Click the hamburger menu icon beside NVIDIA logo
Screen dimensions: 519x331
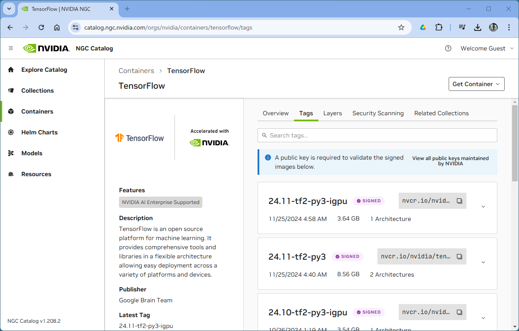pos(11,48)
